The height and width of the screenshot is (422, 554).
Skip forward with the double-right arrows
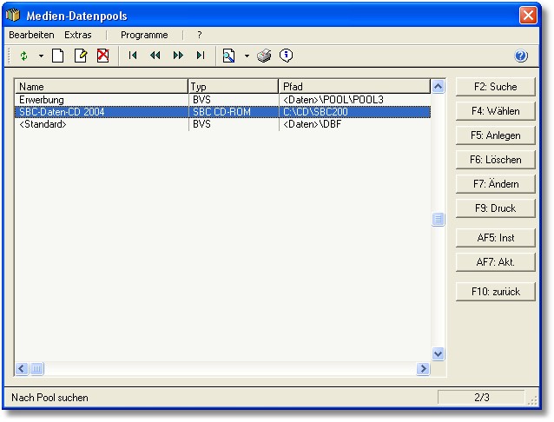[x=178, y=56]
